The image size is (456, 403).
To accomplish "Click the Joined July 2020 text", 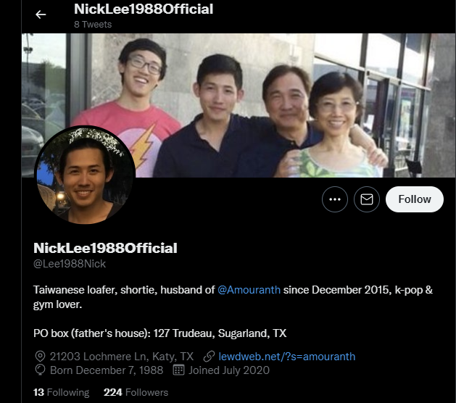I will pos(229,370).
